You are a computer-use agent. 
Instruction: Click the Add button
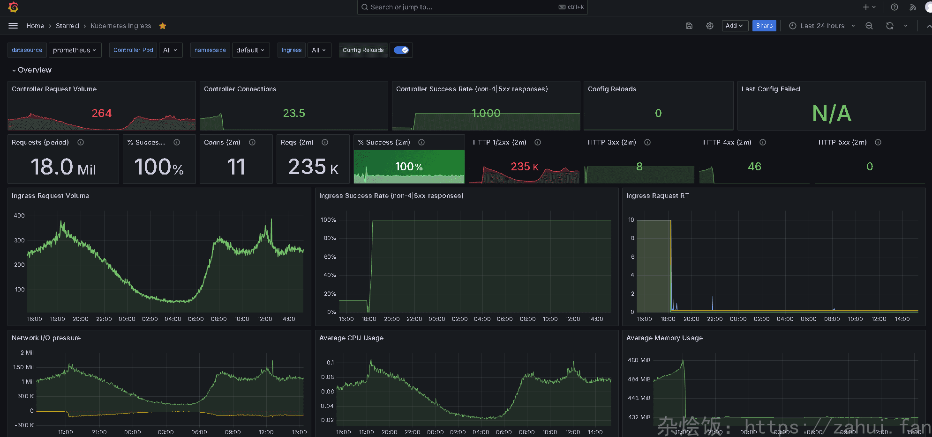pyautogui.click(x=734, y=26)
